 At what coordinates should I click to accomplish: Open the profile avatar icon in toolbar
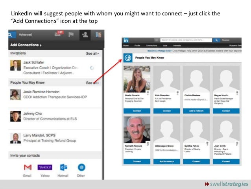tap(98, 35)
